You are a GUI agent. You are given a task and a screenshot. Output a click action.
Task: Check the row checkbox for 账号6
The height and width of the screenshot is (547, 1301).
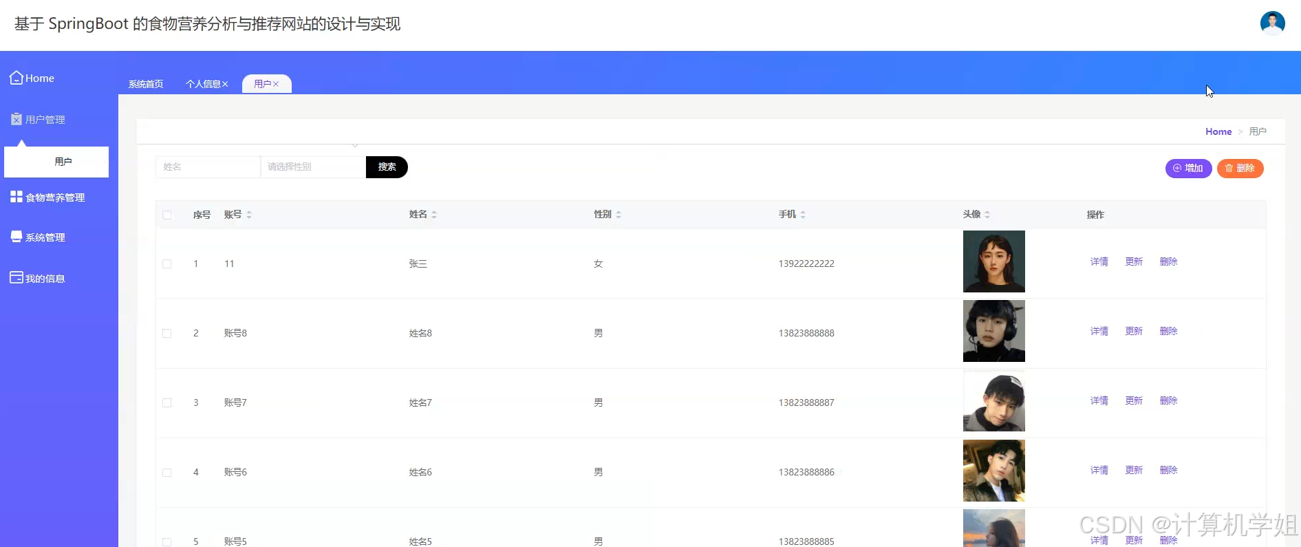167,472
